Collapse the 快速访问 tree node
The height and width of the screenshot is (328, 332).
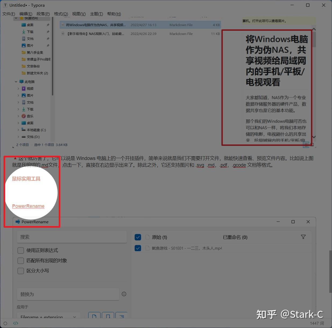[x=16, y=18]
